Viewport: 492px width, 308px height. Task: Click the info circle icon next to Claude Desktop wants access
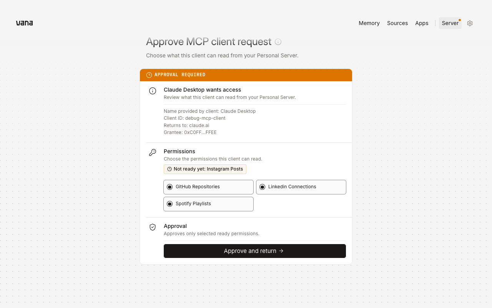tap(153, 91)
